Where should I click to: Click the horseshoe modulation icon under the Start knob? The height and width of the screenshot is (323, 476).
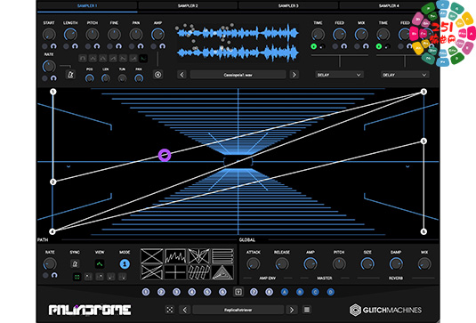point(53,46)
